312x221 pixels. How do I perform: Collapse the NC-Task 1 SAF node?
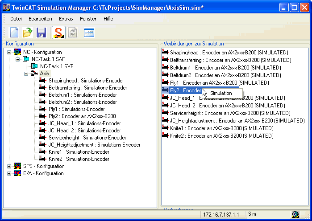[x=17, y=59]
